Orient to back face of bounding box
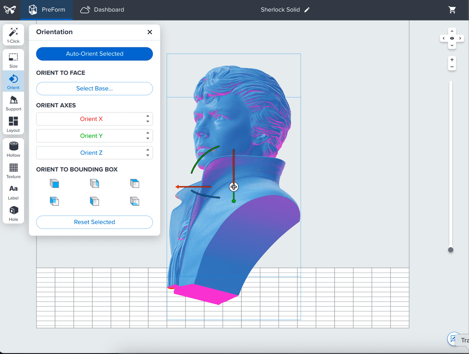The image size is (469, 354). pyautogui.click(x=54, y=201)
